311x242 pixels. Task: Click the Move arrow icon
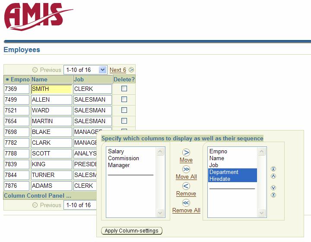click(x=186, y=152)
